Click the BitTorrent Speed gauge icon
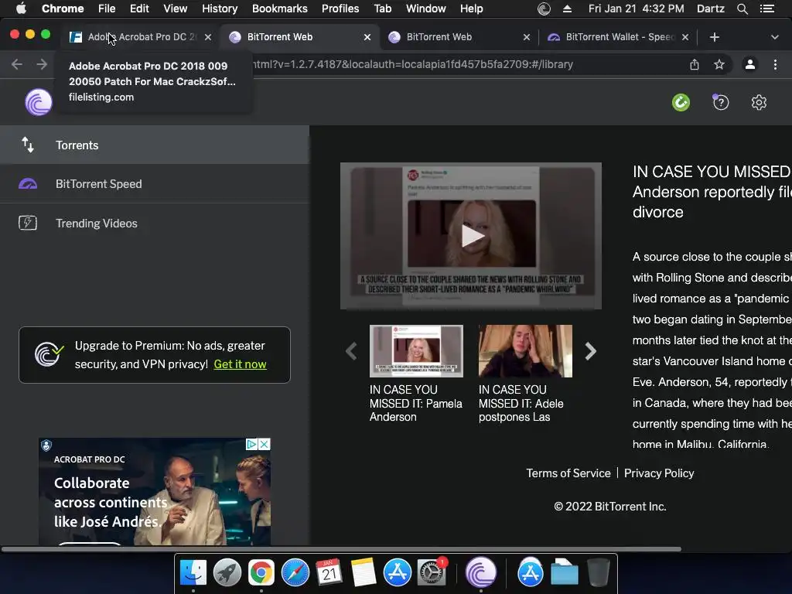This screenshot has height=594, width=792. click(28, 184)
